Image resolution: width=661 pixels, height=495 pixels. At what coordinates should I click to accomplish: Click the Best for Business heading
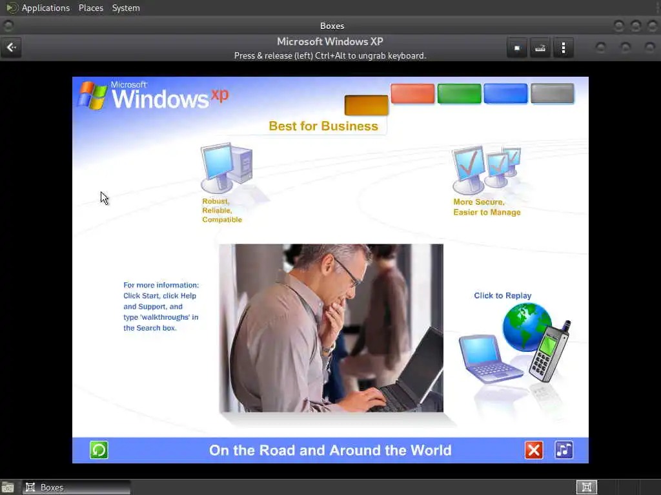tap(323, 126)
